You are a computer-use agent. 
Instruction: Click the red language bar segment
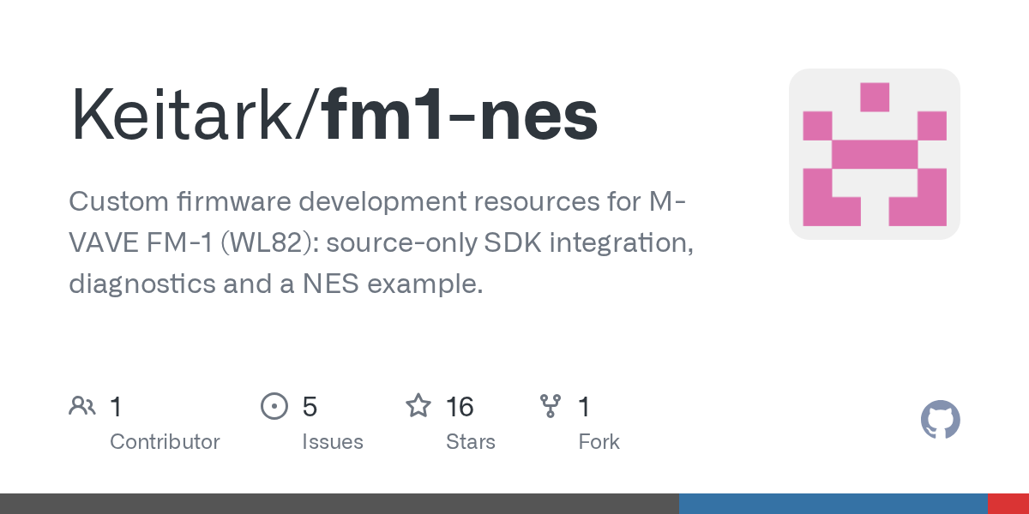click(x=1008, y=504)
